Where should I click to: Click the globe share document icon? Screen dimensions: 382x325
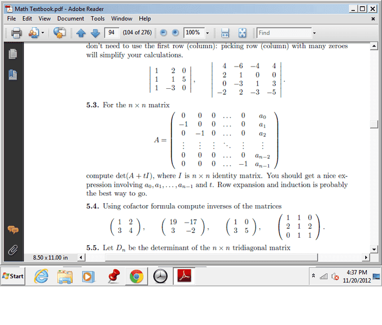point(60,32)
